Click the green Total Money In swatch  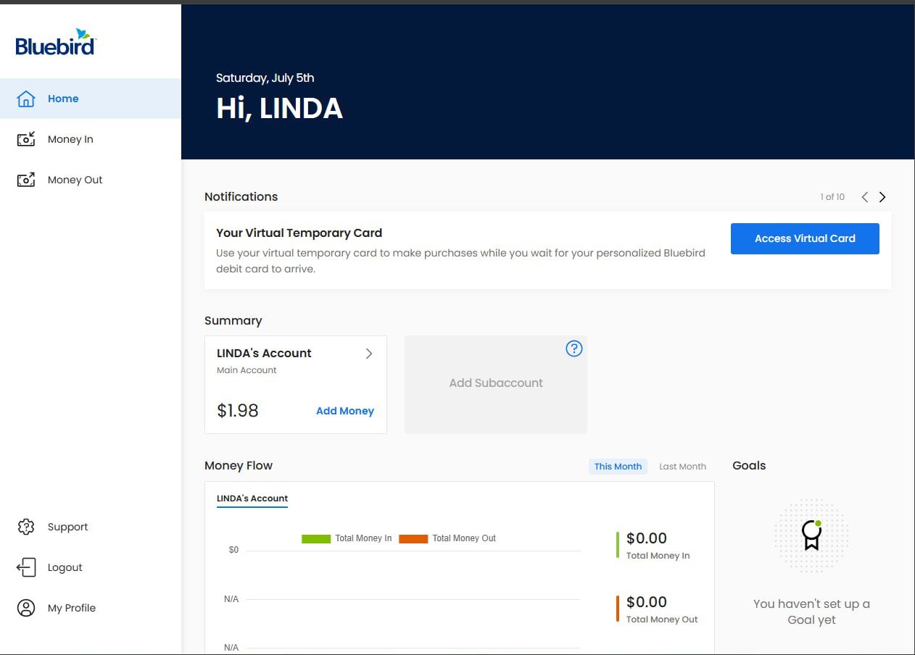tap(314, 538)
